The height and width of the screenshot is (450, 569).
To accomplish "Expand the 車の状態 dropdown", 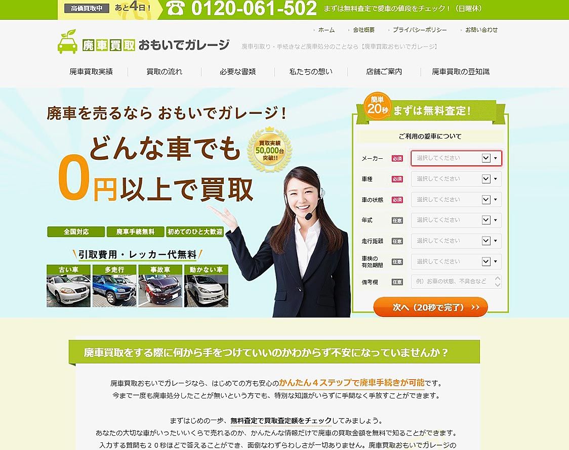I will pyautogui.click(x=456, y=200).
